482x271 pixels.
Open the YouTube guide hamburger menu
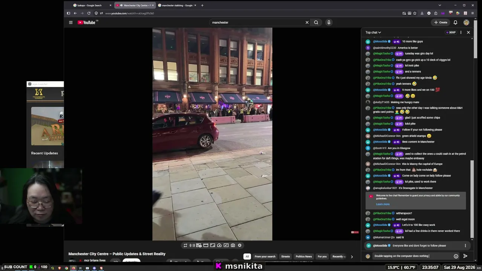tap(70, 22)
